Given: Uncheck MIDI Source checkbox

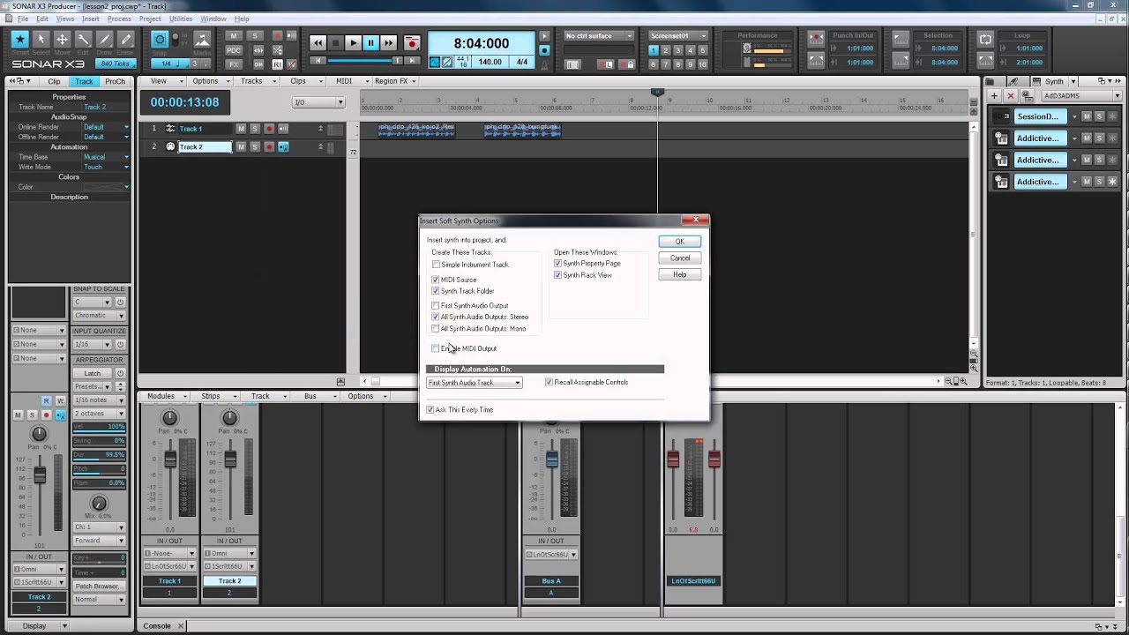Looking at the screenshot, I should coord(436,280).
